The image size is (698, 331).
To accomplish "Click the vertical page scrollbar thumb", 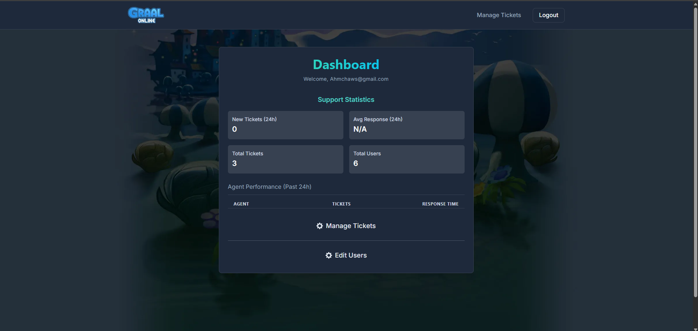I will [695, 152].
